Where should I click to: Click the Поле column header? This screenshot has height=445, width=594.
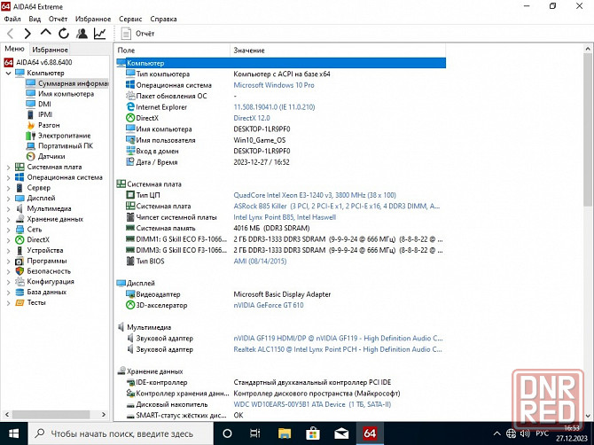click(x=126, y=51)
